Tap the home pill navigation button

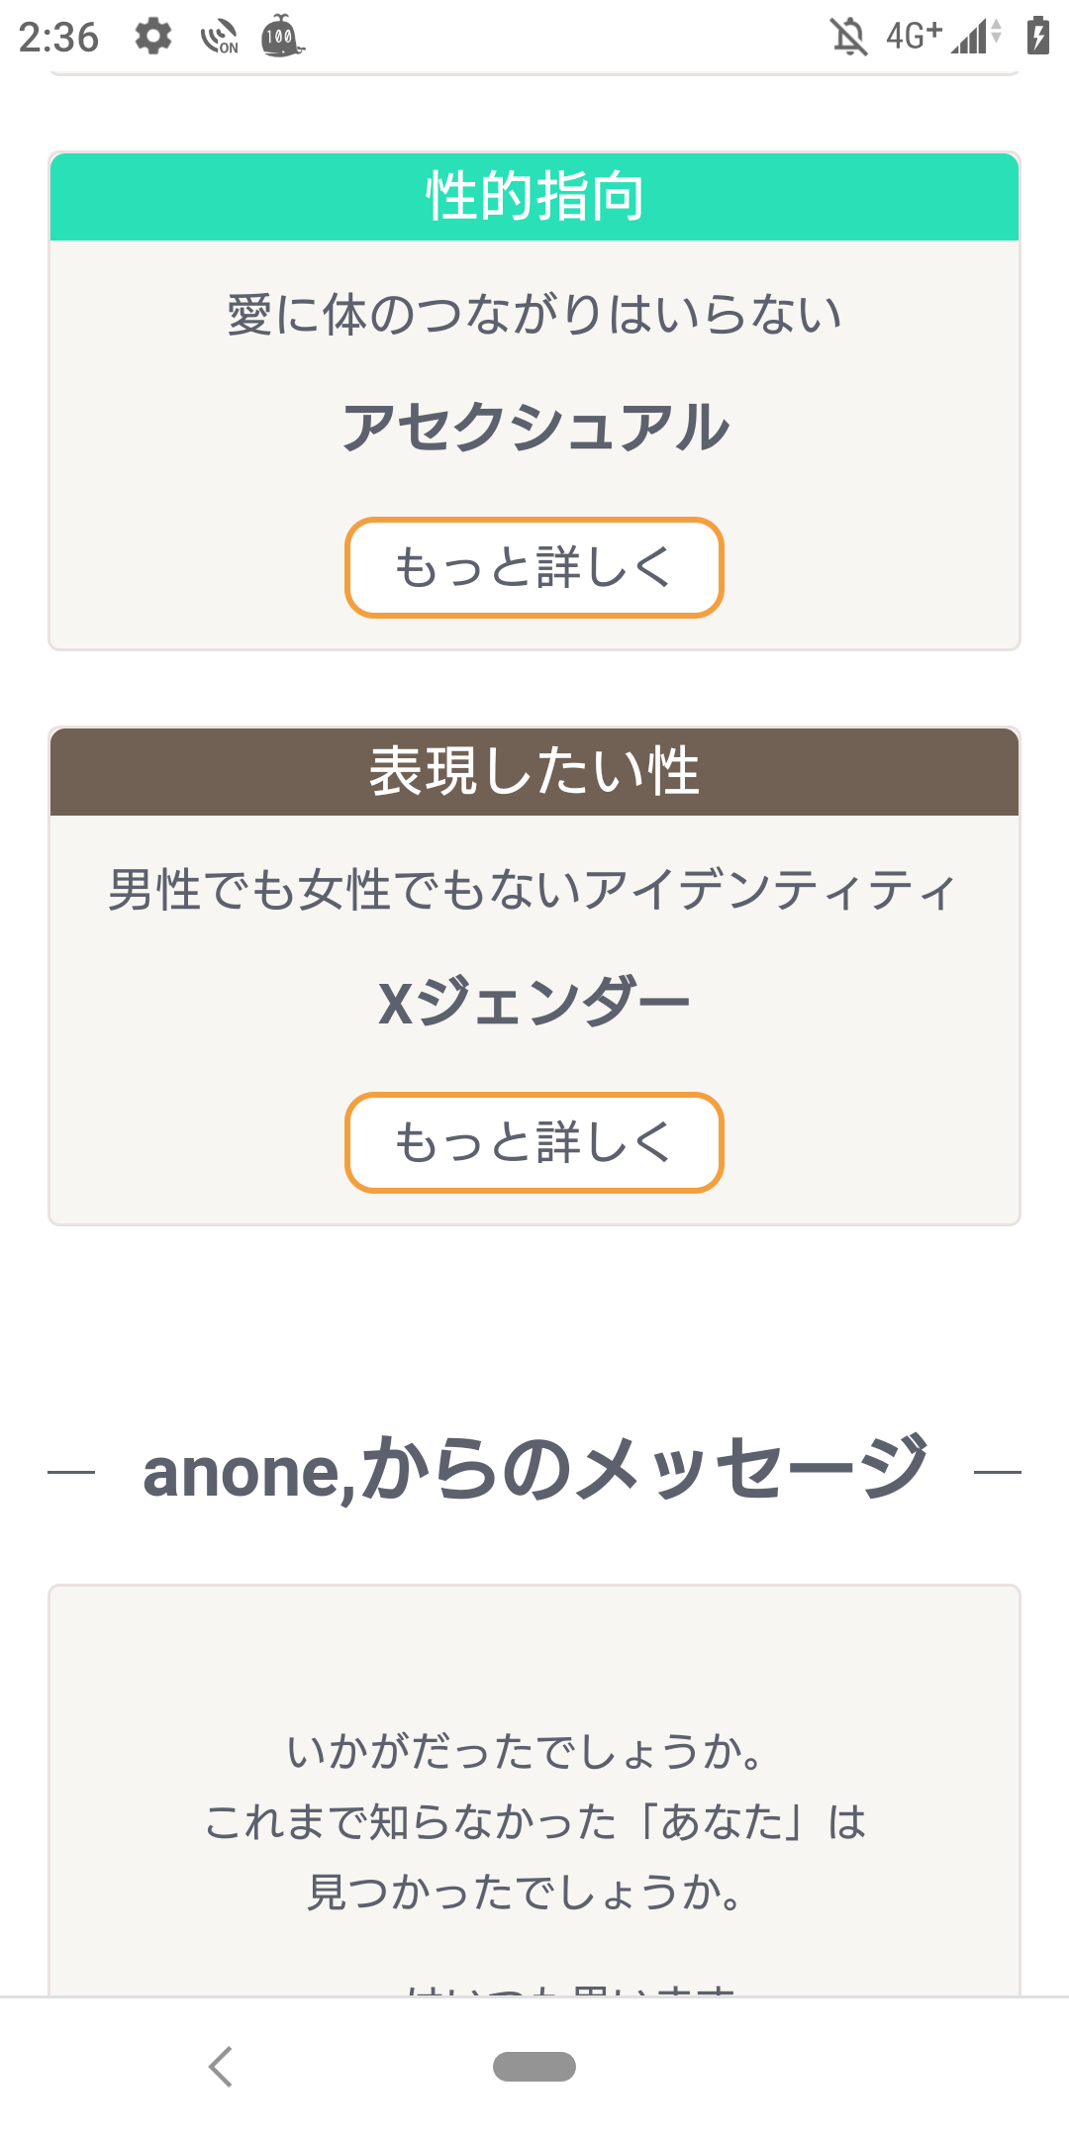click(534, 2067)
